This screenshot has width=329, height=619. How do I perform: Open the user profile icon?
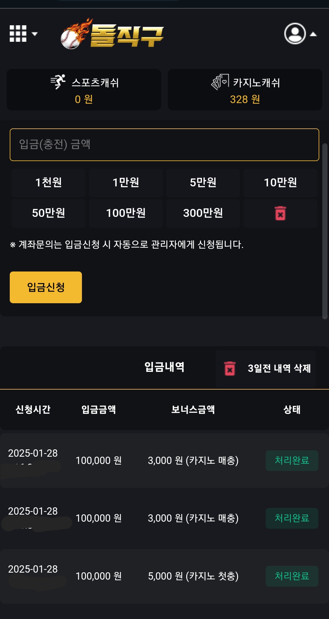[295, 34]
